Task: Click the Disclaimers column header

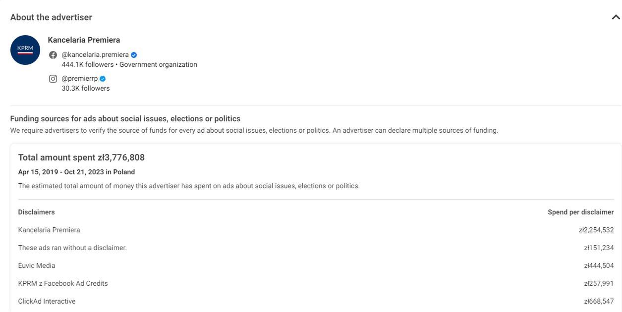Action: click(36, 212)
